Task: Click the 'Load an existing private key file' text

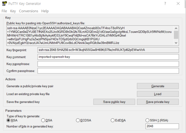Action: point(28,94)
